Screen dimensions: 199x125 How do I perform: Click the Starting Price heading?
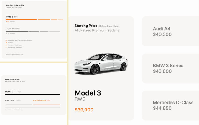pos(85,26)
